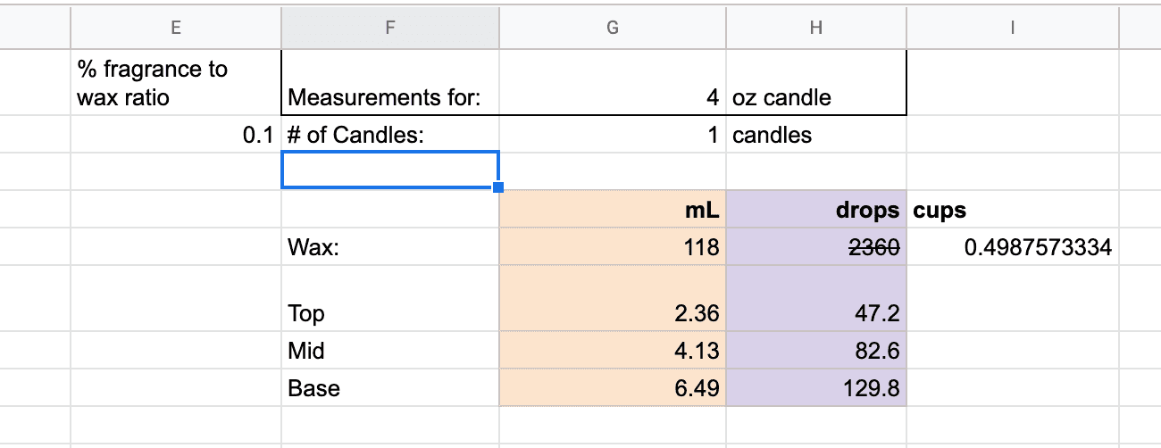This screenshot has width=1161, height=448.
Task: Click the struck-through 2360 drops cell
Action: coord(815,247)
